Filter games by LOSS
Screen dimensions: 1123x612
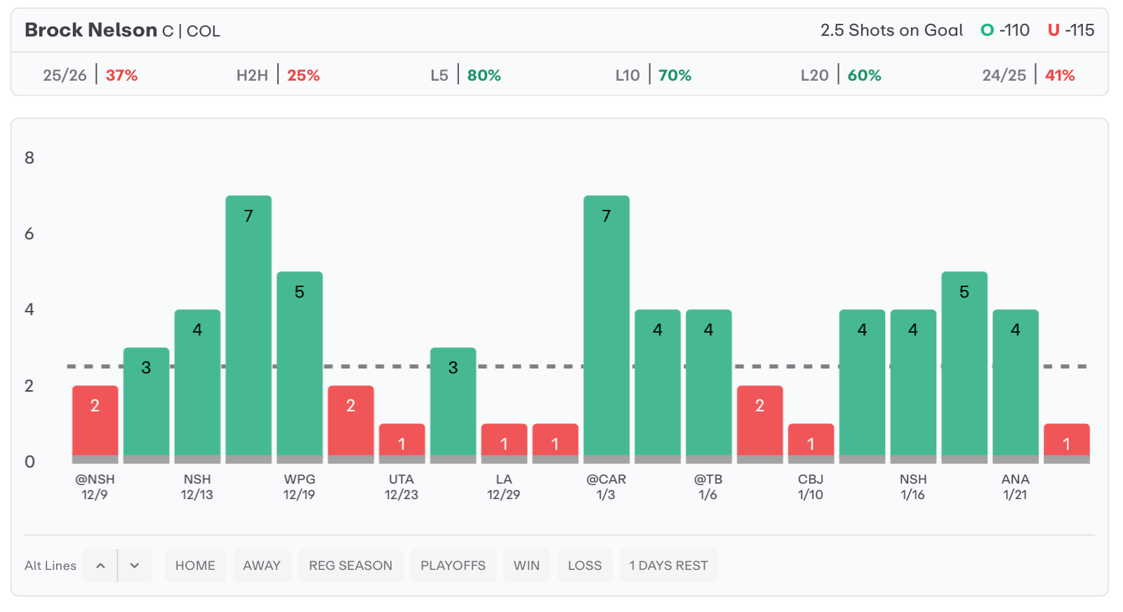pos(585,566)
